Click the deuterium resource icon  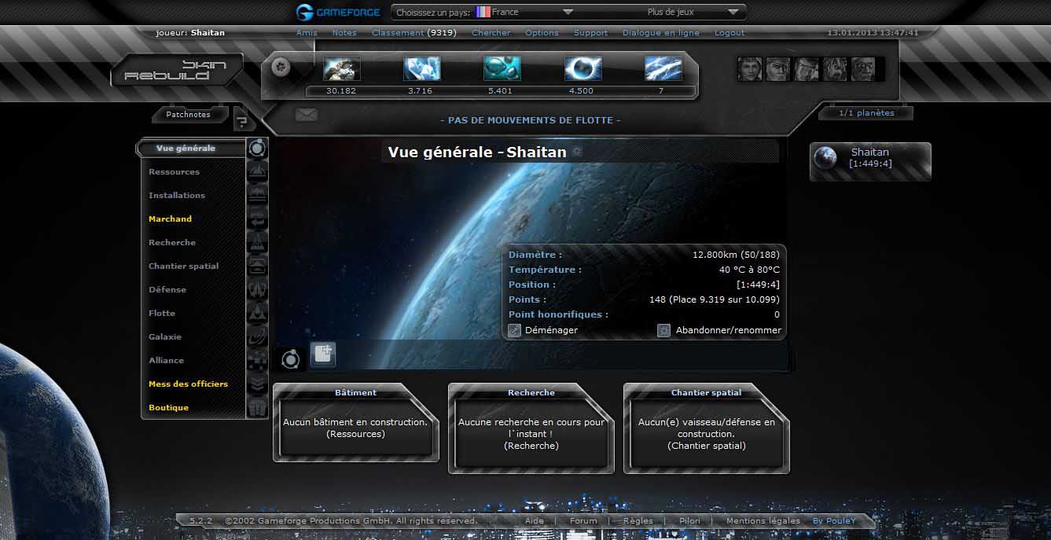[x=502, y=68]
